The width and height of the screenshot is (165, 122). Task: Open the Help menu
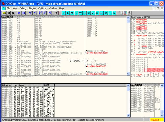tap(61, 8)
